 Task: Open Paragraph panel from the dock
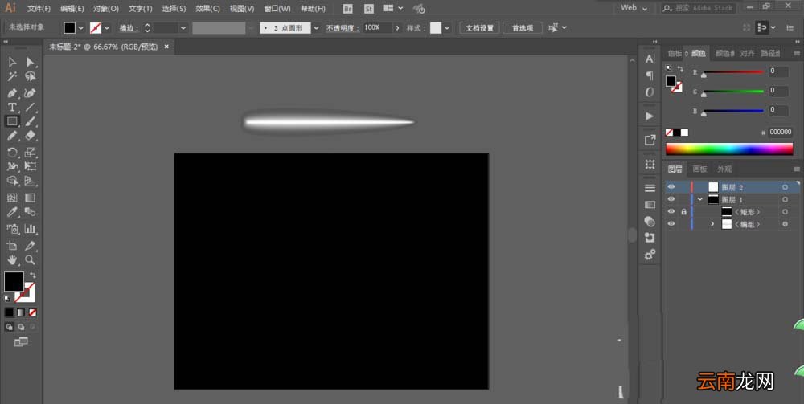click(x=650, y=75)
